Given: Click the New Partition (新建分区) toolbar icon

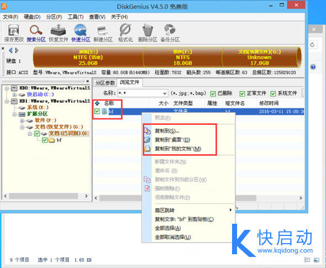Looking at the screenshot, I should (103, 30).
